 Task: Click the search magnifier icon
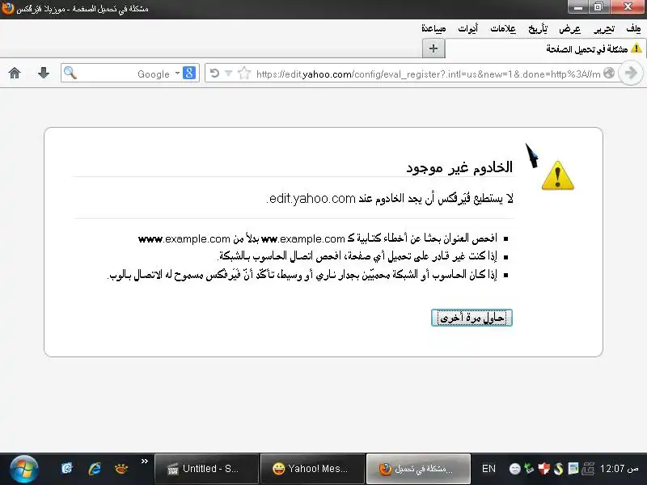tap(70, 73)
